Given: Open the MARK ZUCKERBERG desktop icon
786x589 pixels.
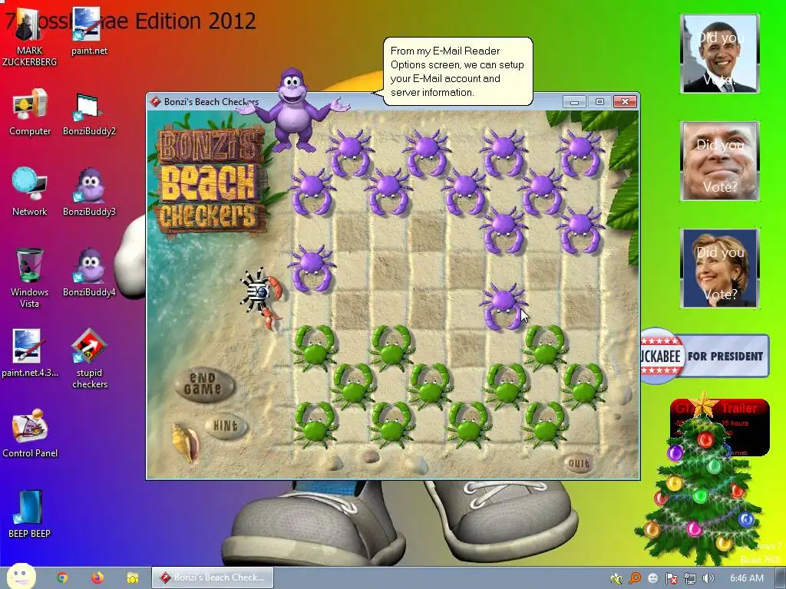Looking at the screenshot, I should pos(29,38).
